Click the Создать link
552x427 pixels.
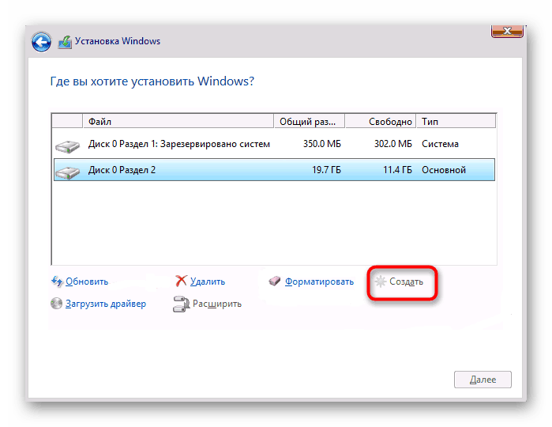pos(406,282)
